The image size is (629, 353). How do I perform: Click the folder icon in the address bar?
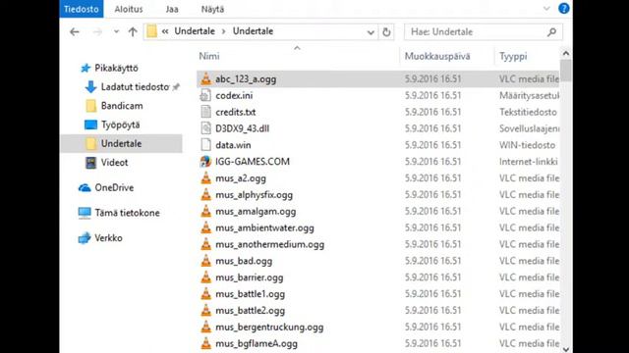(x=151, y=31)
